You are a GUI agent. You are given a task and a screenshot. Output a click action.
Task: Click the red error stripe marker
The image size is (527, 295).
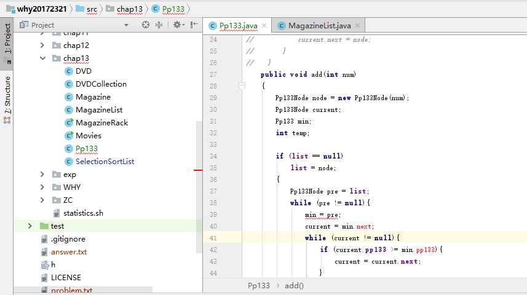pyautogui.click(x=198, y=170)
